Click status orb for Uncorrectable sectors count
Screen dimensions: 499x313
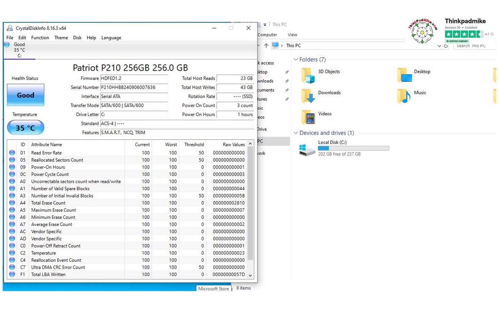[x=12, y=181]
